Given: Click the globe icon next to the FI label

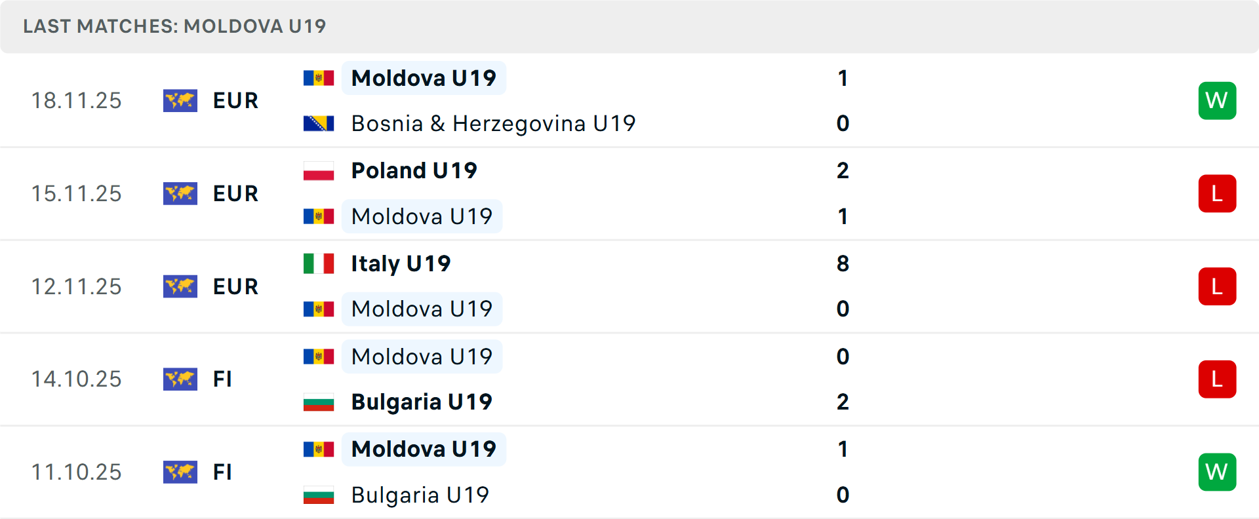Looking at the screenshot, I should click(180, 379).
